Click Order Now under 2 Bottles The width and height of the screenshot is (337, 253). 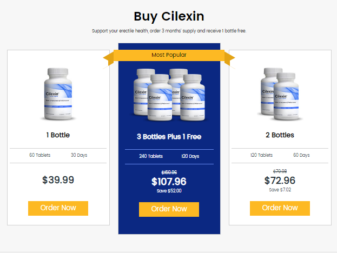point(280,208)
